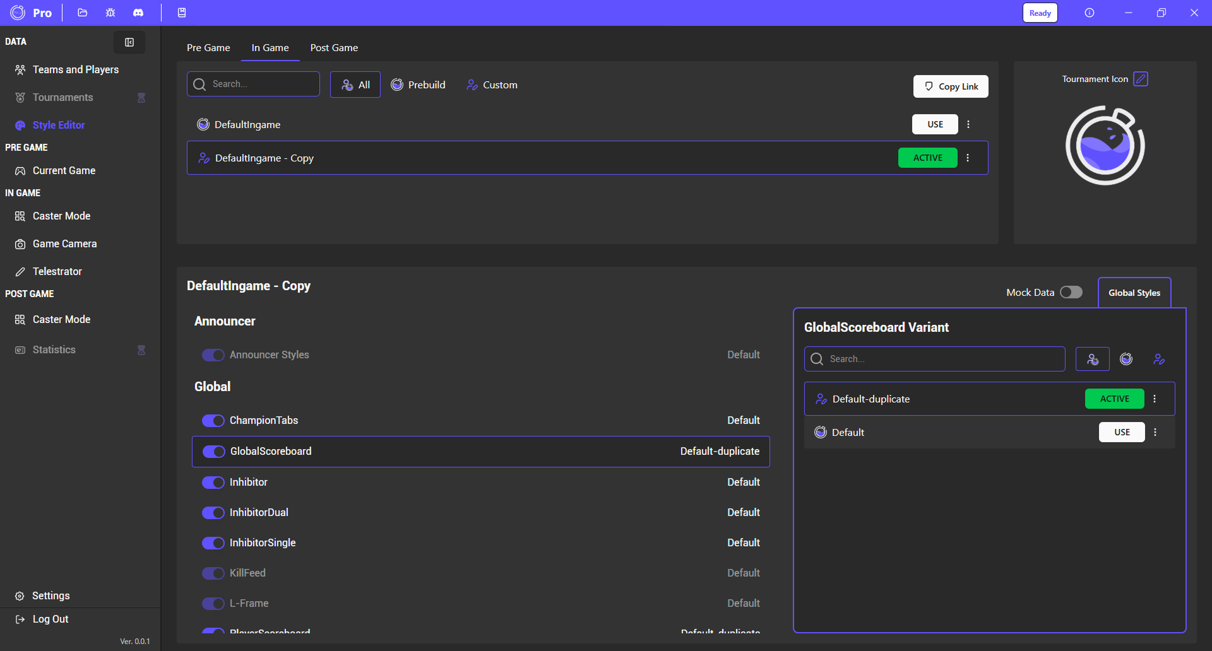Image resolution: width=1212 pixels, height=651 pixels.
Task: Open the Discord icon in the titlebar
Action: [138, 13]
